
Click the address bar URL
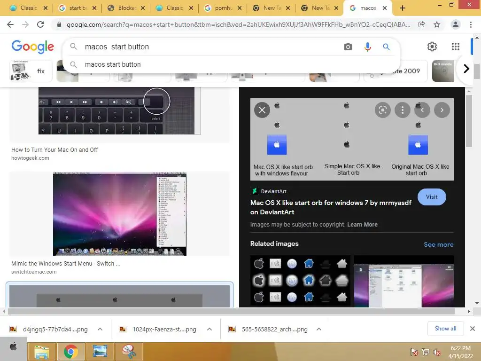click(x=238, y=24)
